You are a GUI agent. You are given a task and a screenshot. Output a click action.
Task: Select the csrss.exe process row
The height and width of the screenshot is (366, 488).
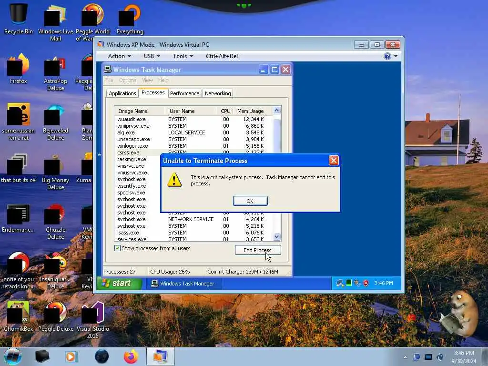tap(138, 152)
